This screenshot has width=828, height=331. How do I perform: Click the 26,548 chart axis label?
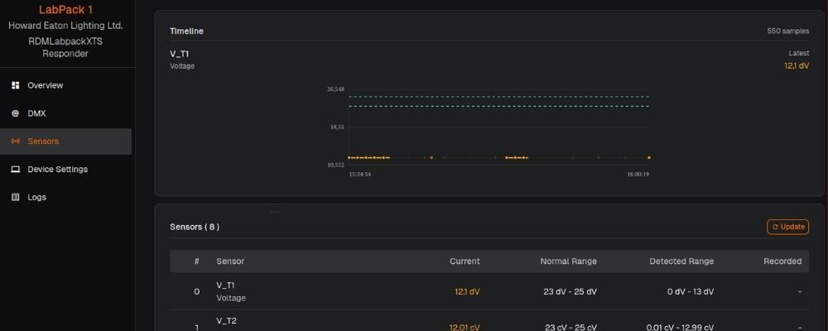click(336, 89)
